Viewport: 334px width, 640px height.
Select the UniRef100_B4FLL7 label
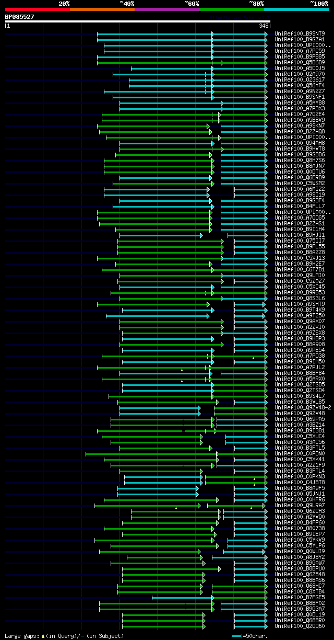300,206
